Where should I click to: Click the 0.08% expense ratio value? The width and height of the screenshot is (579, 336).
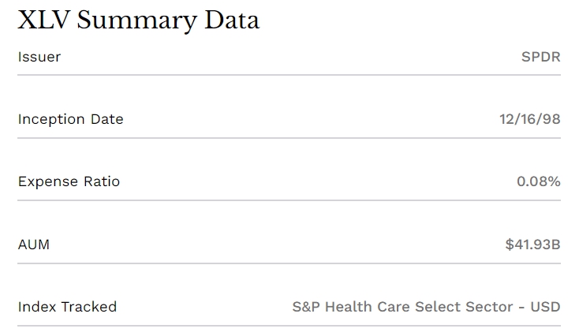tap(539, 181)
